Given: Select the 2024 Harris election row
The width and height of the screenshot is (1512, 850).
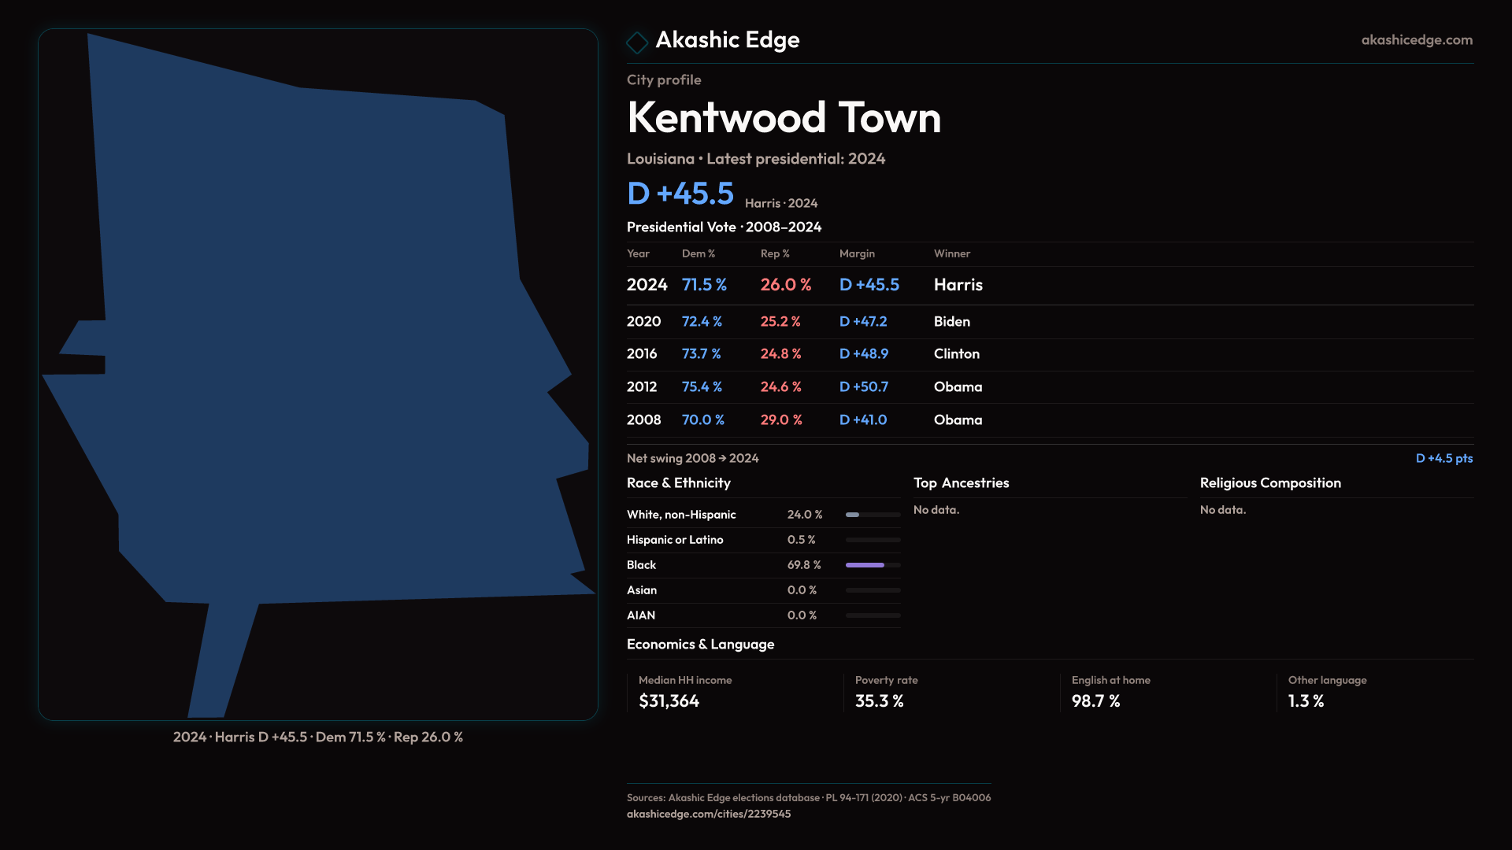Looking at the screenshot, I should click(x=803, y=285).
